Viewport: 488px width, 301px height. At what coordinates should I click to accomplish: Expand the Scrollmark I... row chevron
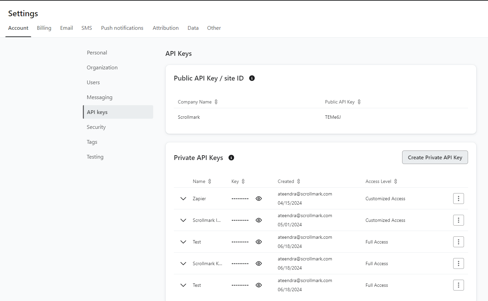click(x=183, y=220)
